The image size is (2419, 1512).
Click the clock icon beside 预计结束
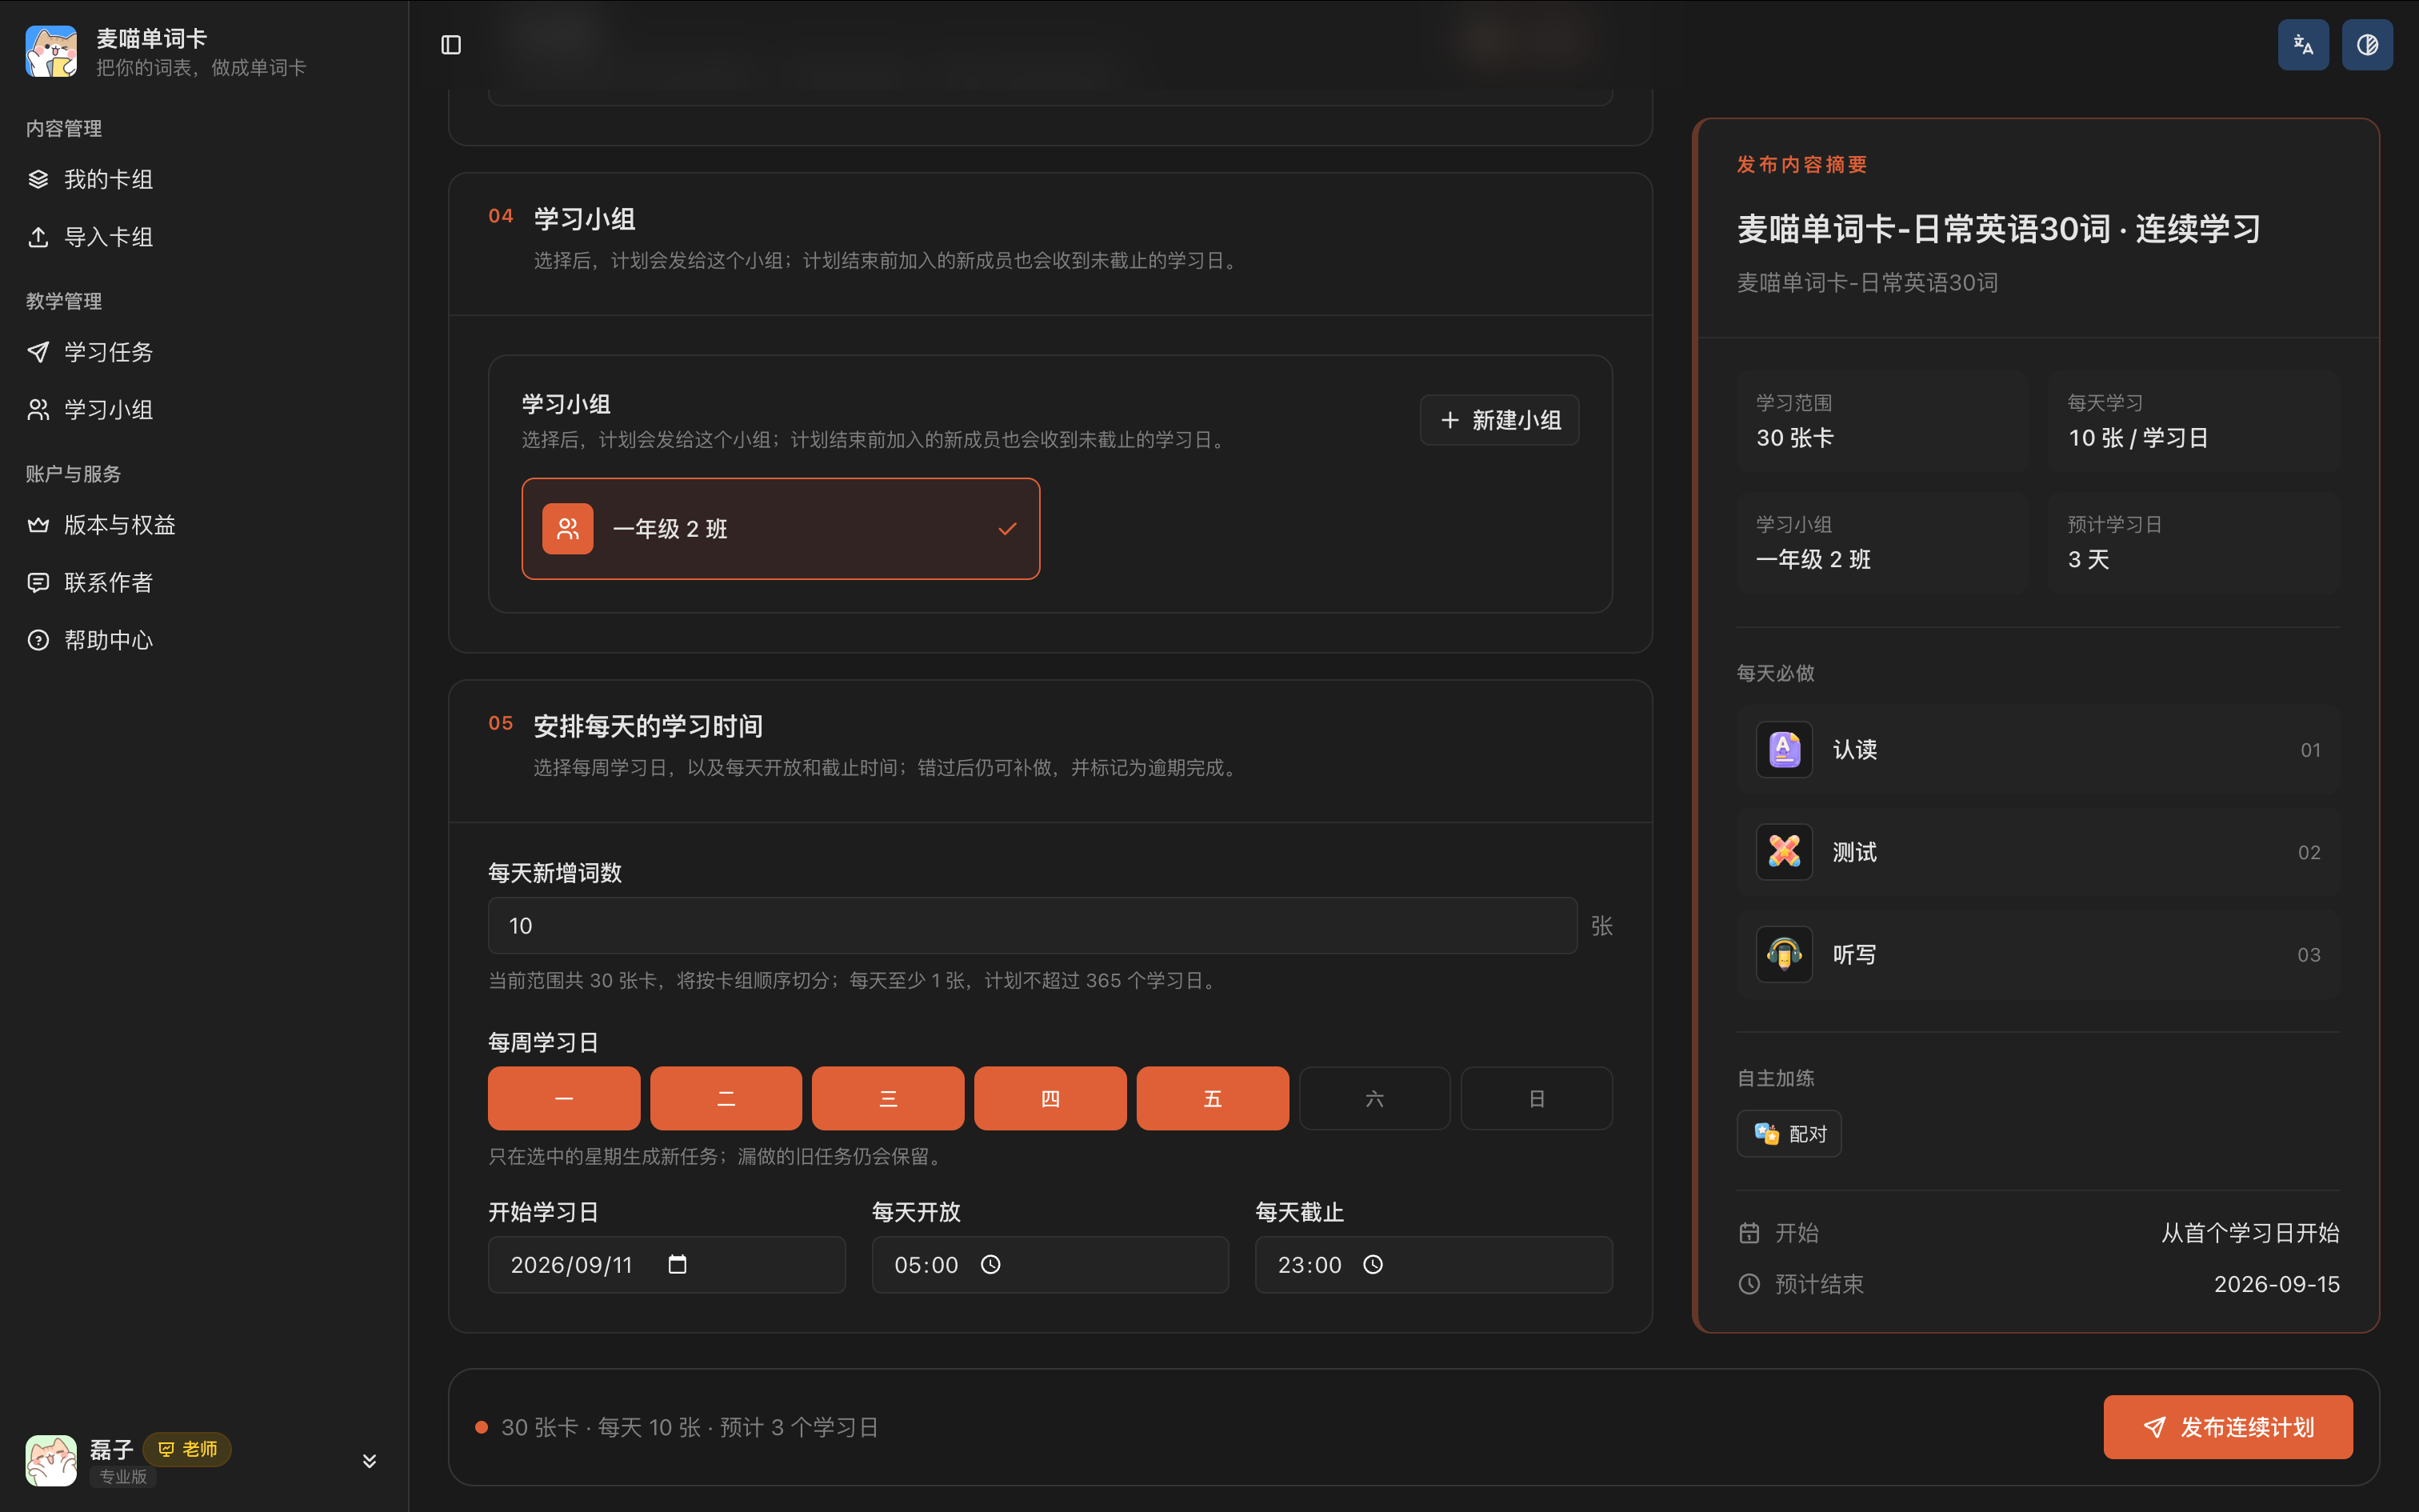tap(1749, 1284)
